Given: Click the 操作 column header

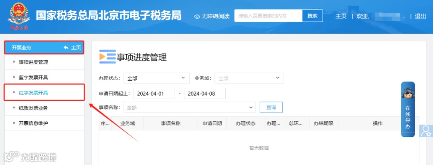Looking at the screenshot, I should pos(378,123).
